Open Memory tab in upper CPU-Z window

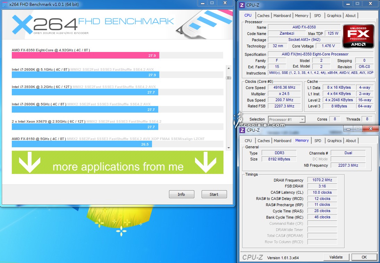coord(302,16)
